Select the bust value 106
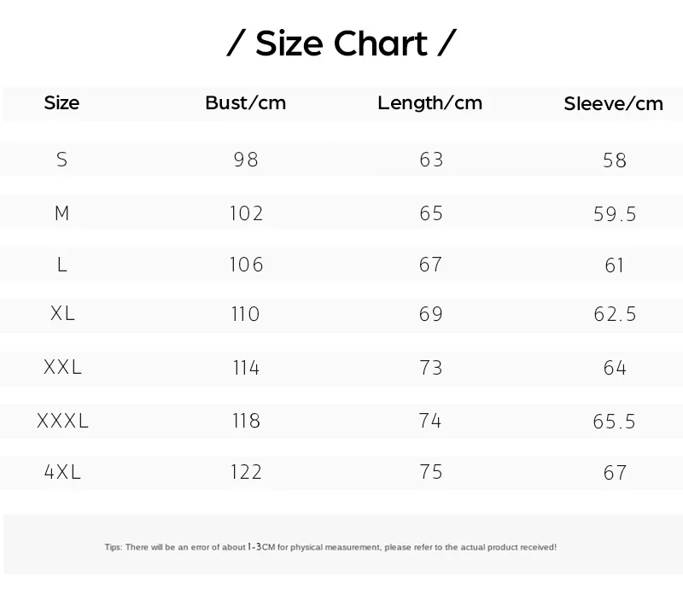This screenshot has height=594, width=683. (x=246, y=265)
